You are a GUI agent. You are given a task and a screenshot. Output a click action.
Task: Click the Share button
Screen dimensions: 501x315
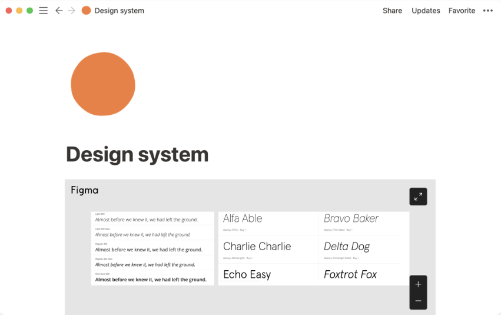[x=392, y=11]
